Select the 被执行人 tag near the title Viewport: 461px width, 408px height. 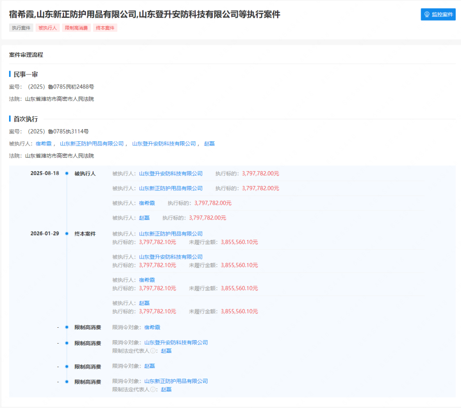point(48,27)
